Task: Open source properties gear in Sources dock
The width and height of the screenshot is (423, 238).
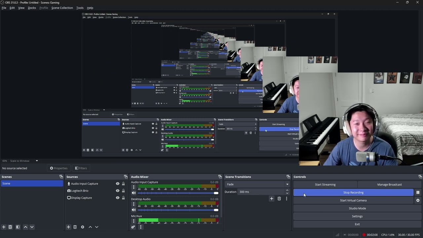Action: [83, 227]
